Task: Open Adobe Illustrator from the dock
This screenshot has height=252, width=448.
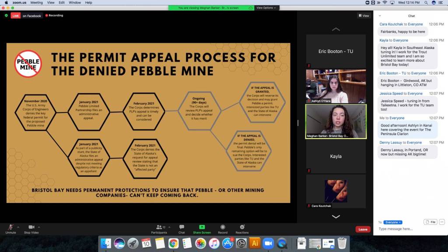Action: [x=255, y=243]
